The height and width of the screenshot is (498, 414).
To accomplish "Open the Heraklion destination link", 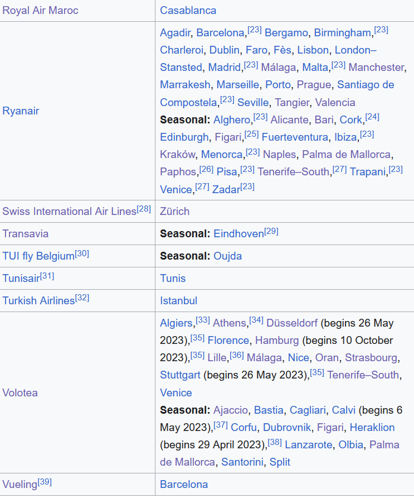I will pyautogui.click(x=372, y=428).
